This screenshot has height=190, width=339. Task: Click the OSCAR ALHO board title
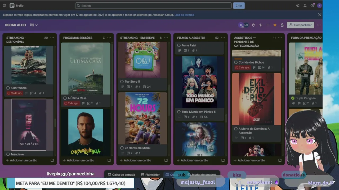(15, 25)
